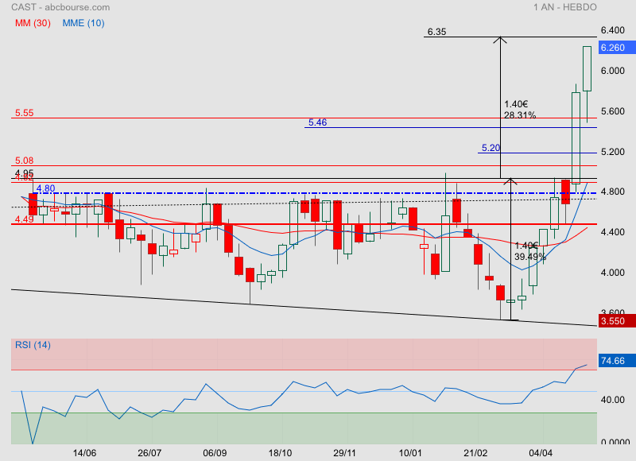Click the MME (10) legend label
The image size is (636, 461).
(x=83, y=23)
